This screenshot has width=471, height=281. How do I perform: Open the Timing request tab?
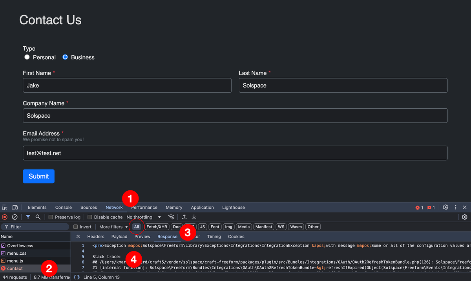(214, 237)
